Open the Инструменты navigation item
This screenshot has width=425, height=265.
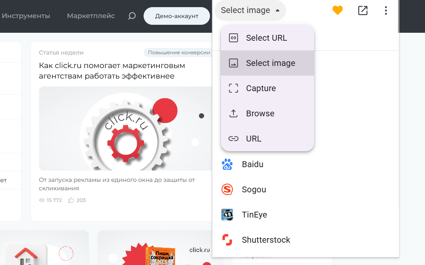tap(26, 16)
